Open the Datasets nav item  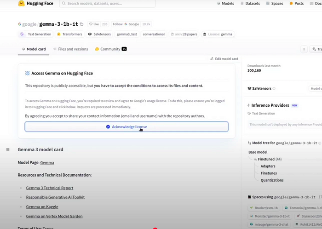pos(250,4)
